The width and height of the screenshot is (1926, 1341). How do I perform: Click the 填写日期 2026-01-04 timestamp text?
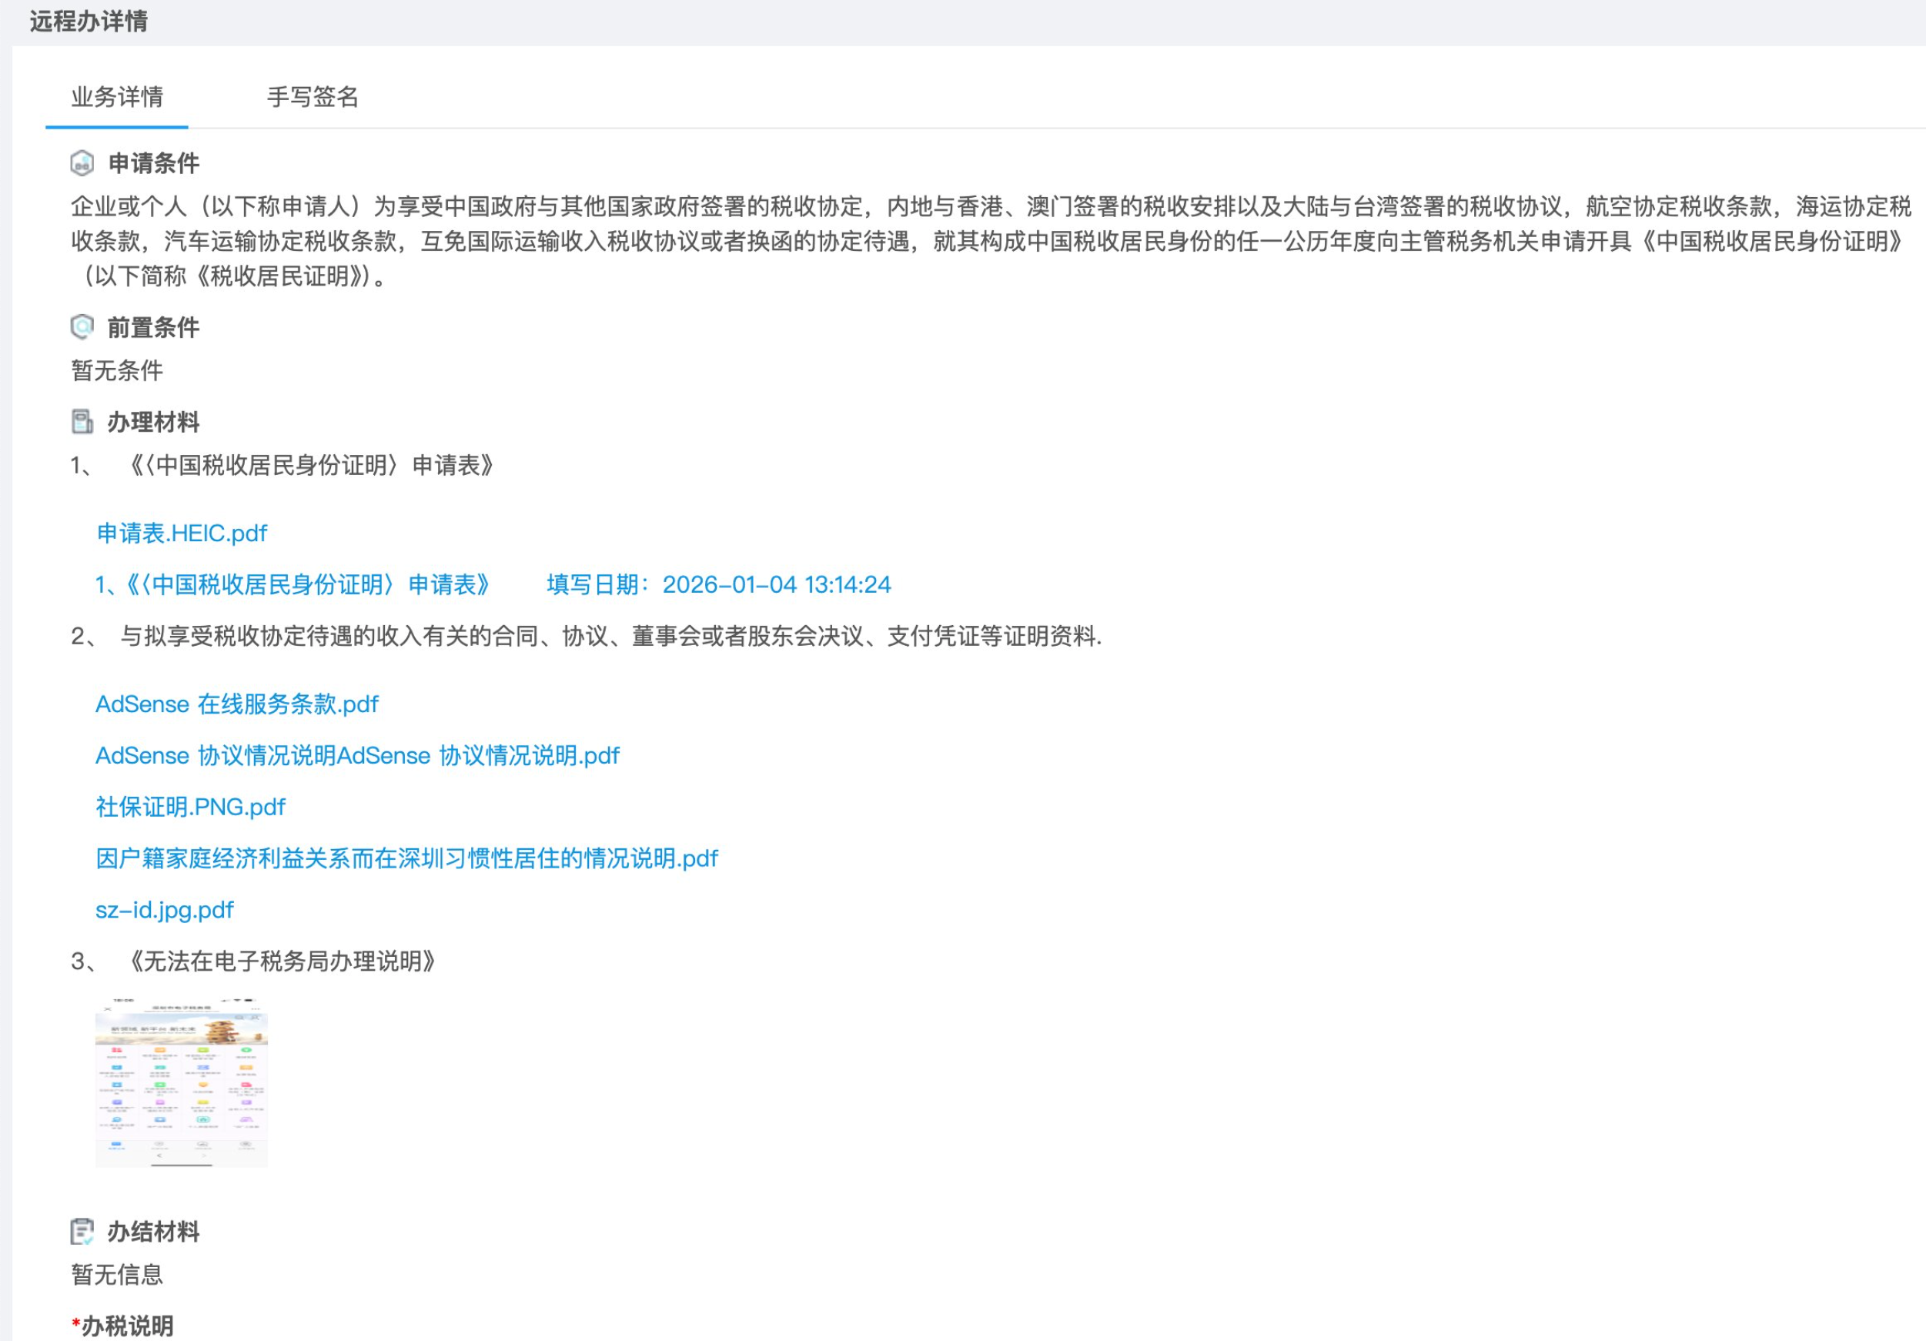pos(718,584)
